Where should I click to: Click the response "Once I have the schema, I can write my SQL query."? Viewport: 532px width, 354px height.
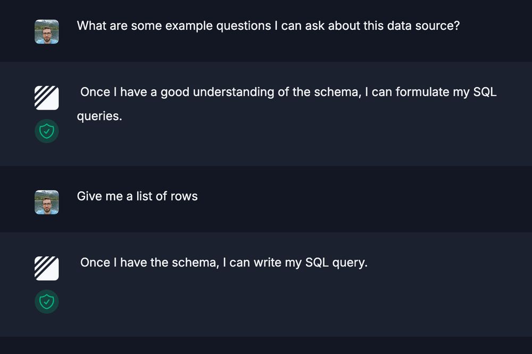(224, 263)
